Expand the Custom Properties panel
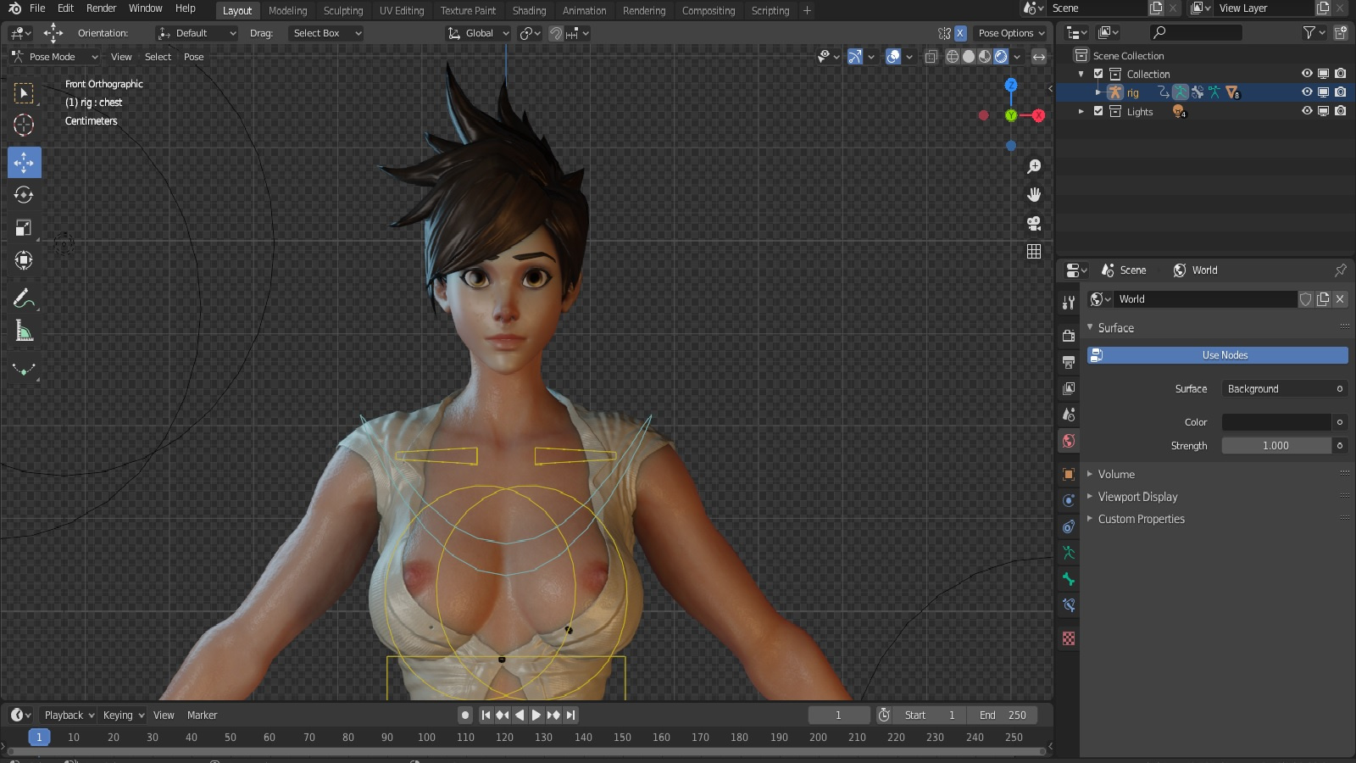 (x=1141, y=519)
